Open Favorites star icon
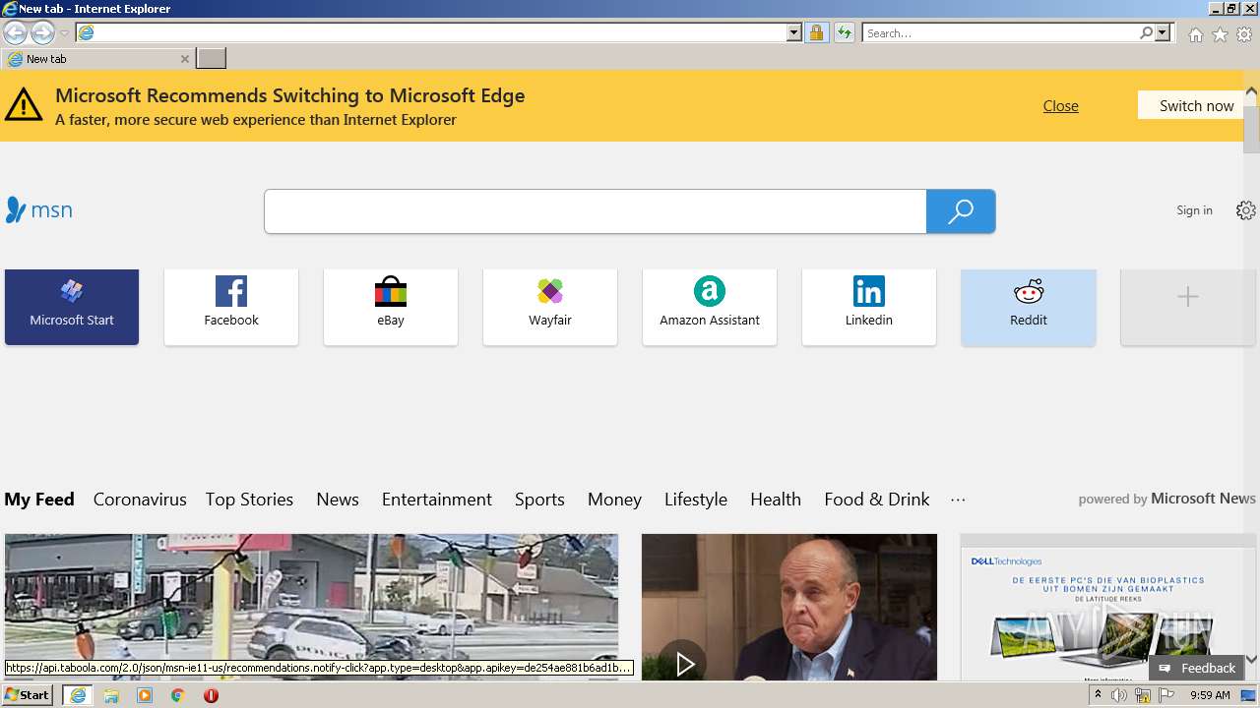 pyautogui.click(x=1220, y=34)
